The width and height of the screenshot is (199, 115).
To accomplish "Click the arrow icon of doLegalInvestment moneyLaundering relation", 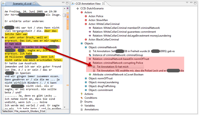I will point(90,36).
